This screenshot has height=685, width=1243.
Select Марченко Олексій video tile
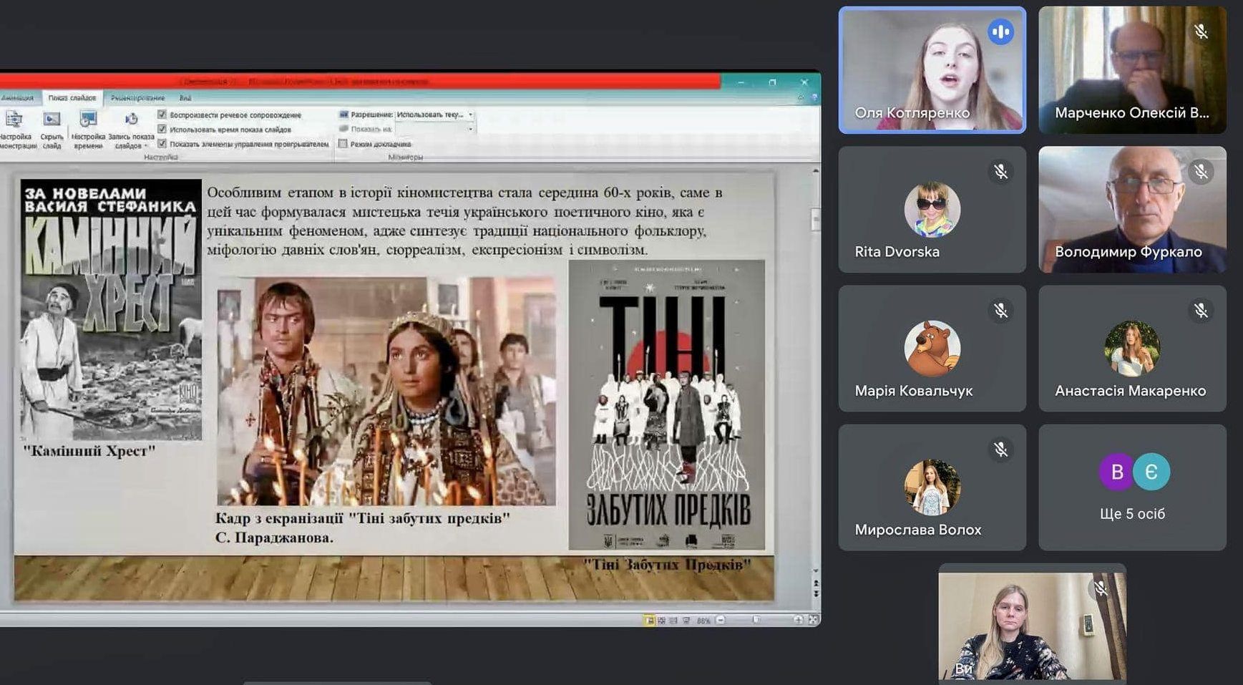pyautogui.click(x=1132, y=70)
